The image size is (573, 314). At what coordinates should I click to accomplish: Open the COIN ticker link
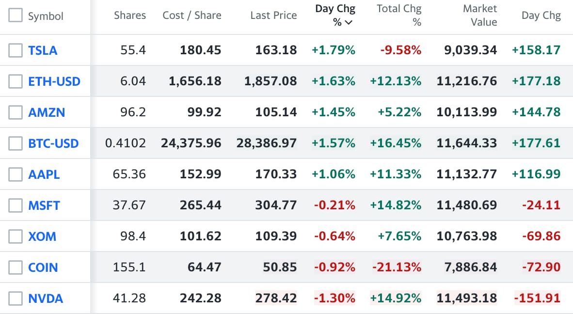coord(43,267)
